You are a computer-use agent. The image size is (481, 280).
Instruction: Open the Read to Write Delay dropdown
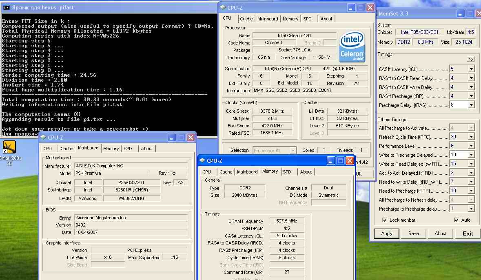(471, 182)
